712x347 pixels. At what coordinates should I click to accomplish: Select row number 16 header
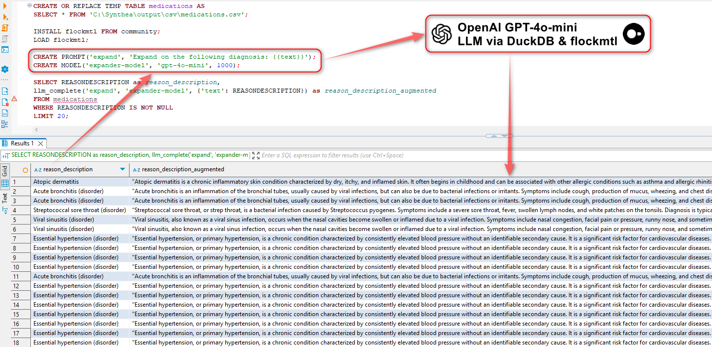point(20,324)
